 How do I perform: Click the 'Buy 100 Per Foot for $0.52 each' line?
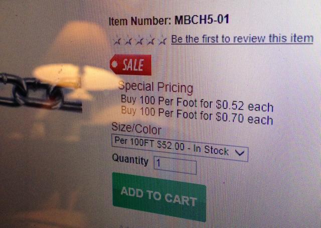pyautogui.click(x=197, y=103)
